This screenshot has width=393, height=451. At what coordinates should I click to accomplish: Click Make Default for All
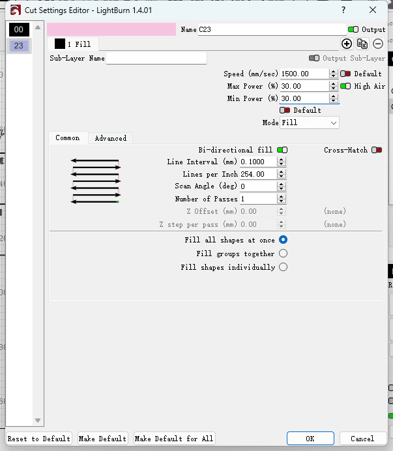click(x=174, y=439)
